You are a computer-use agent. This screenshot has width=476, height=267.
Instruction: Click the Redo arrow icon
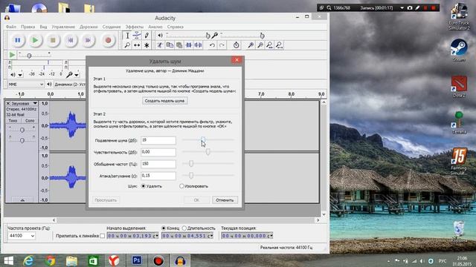pyautogui.click(x=222, y=45)
